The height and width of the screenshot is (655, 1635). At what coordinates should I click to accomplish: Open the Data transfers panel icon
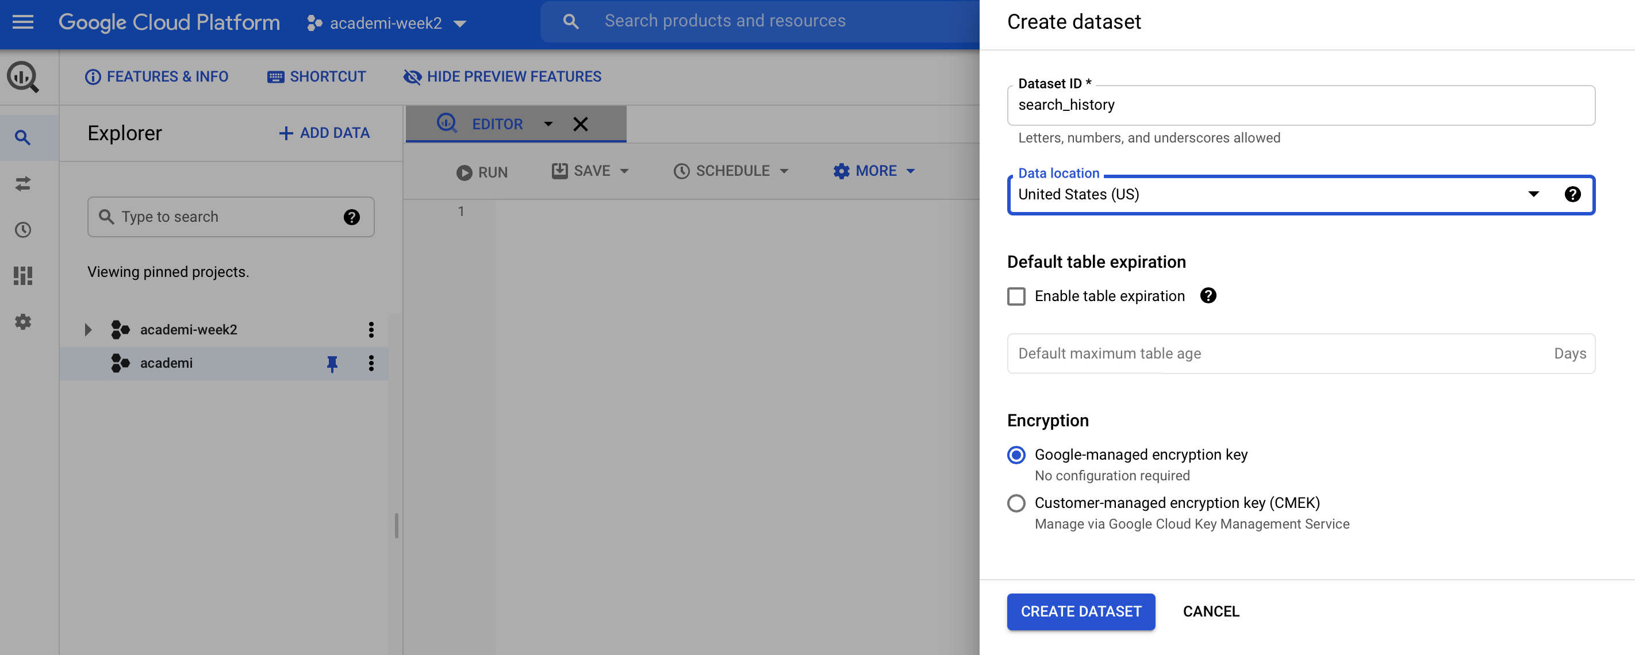pos(24,184)
